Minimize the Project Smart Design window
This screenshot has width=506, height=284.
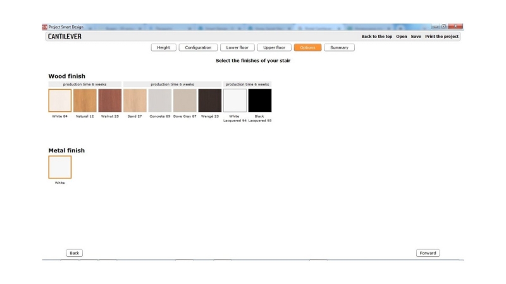pyautogui.click(x=435, y=27)
